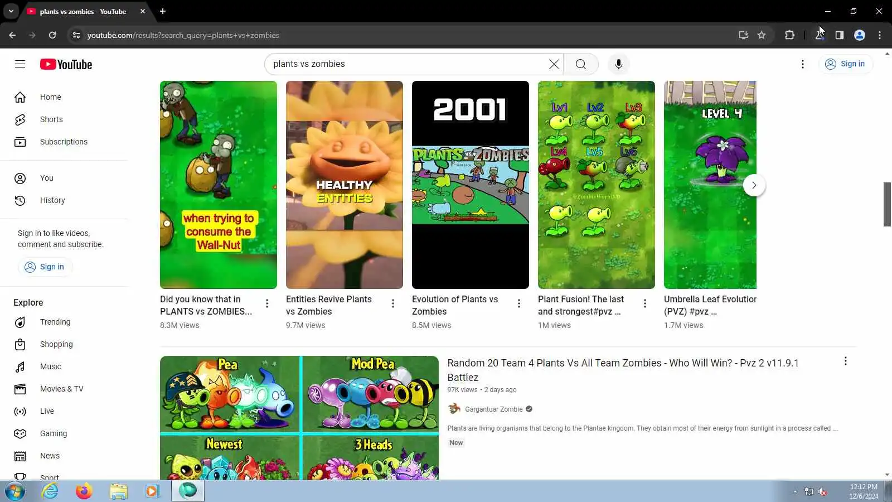Show hidden system tray icons

point(795,491)
